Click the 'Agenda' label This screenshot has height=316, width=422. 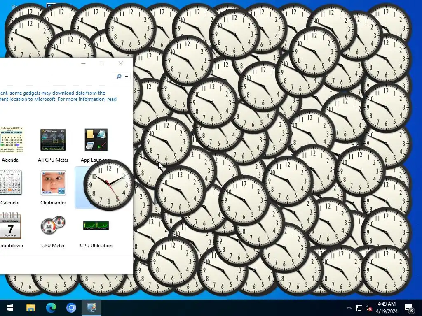click(10, 160)
